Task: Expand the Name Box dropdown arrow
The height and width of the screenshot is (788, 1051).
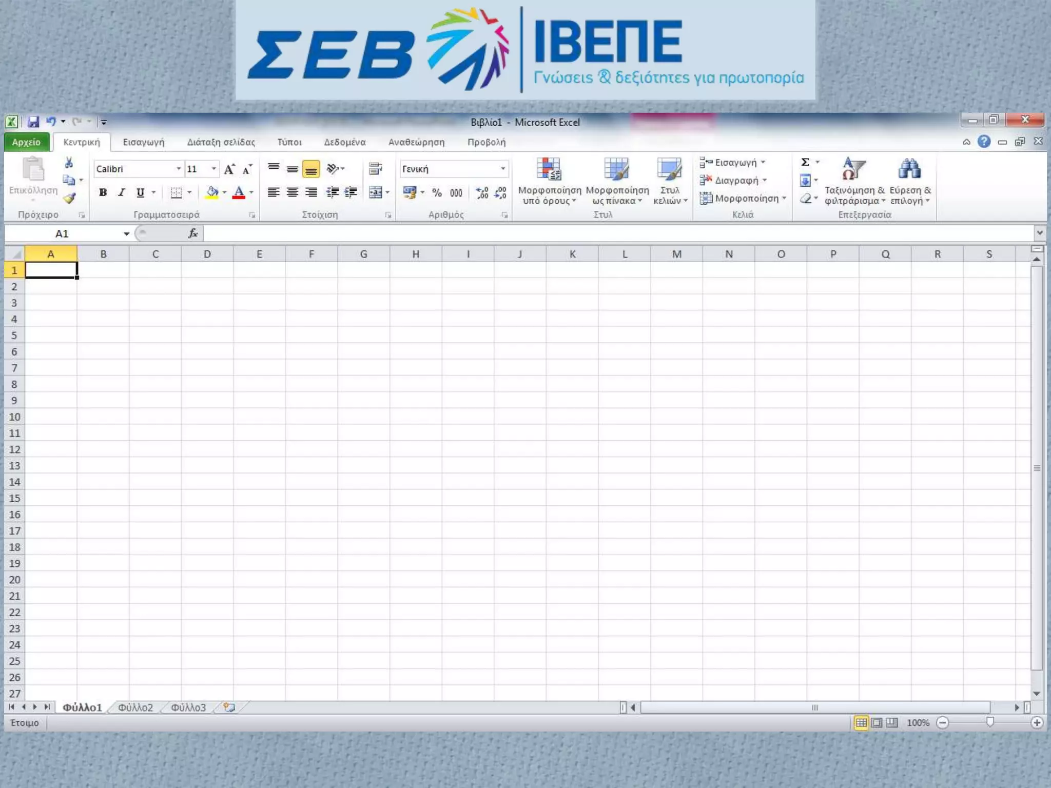Action: (126, 234)
